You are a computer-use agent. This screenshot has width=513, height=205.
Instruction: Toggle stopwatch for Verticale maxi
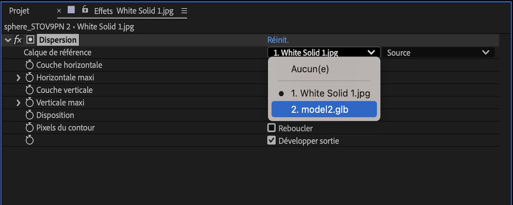point(29,103)
